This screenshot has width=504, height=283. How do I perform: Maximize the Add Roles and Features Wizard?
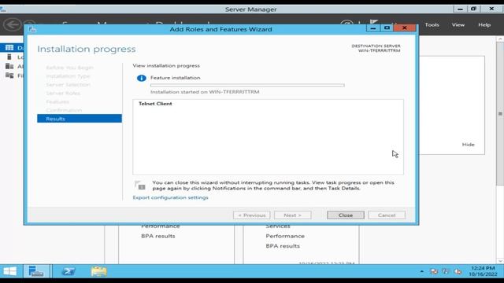(x=387, y=28)
